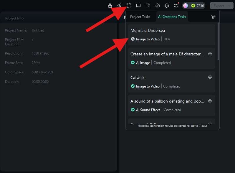Click the Project Info heading
Viewport: 235px width, 173px height.
click(x=14, y=18)
